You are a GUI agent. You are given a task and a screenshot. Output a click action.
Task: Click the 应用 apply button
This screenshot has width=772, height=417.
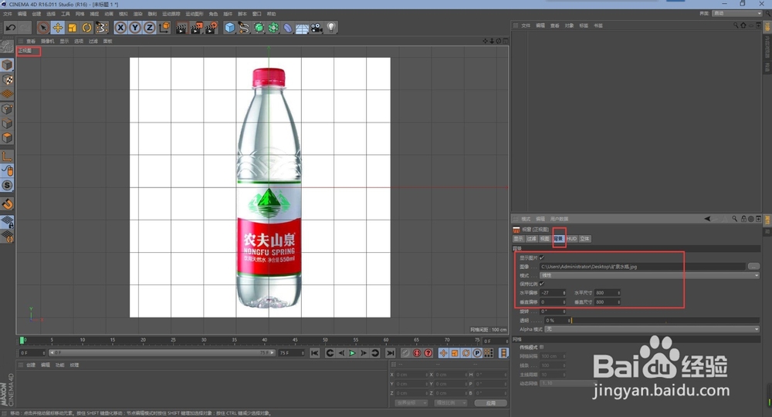490,402
